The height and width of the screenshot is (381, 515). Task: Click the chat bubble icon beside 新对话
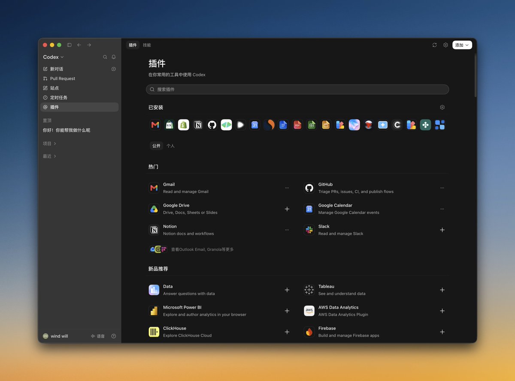(114, 69)
